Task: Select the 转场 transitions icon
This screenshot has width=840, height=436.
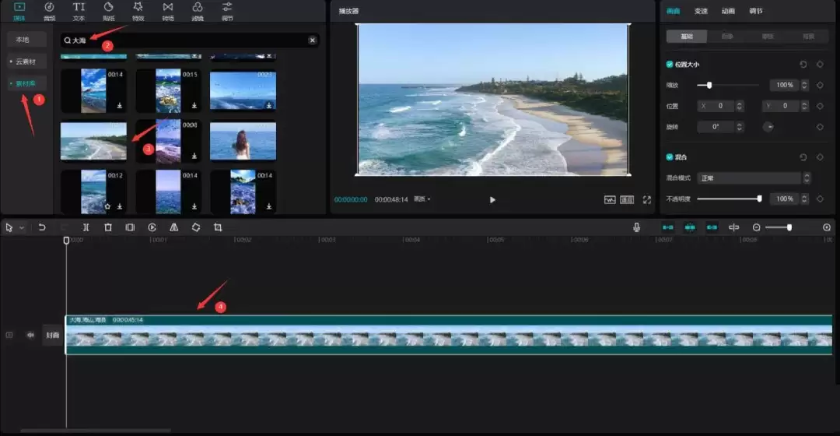Action: pos(168,10)
